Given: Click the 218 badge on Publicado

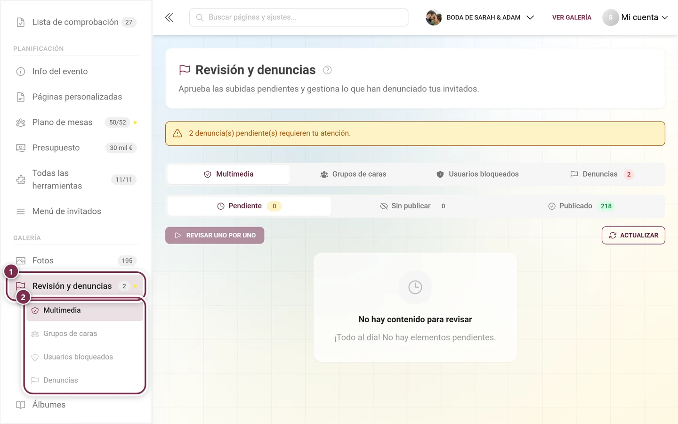Looking at the screenshot, I should point(606,206).
